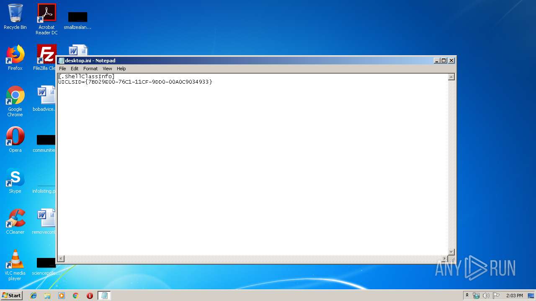Click the [.ShellClassInfo] line of text
This screenshot has width=536, height=301.
point(86,77)
